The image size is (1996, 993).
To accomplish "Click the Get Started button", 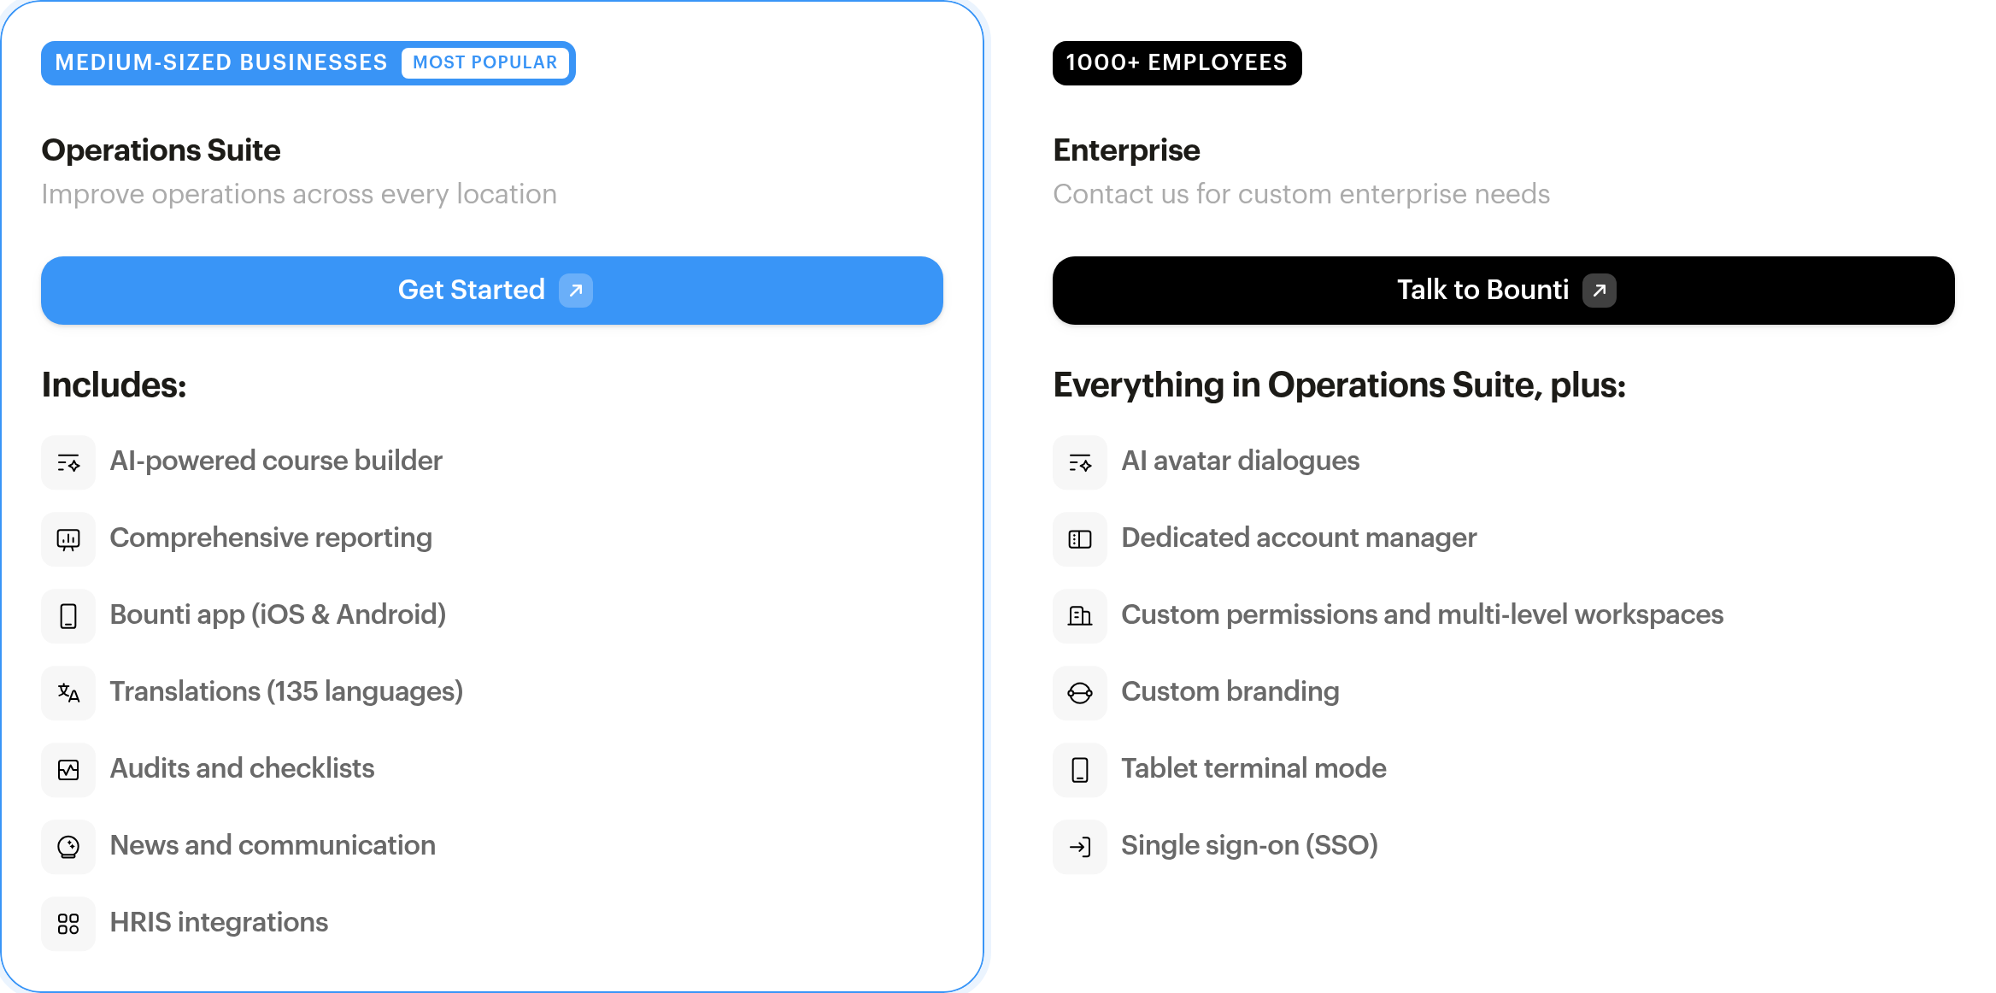I will [492, 291].
